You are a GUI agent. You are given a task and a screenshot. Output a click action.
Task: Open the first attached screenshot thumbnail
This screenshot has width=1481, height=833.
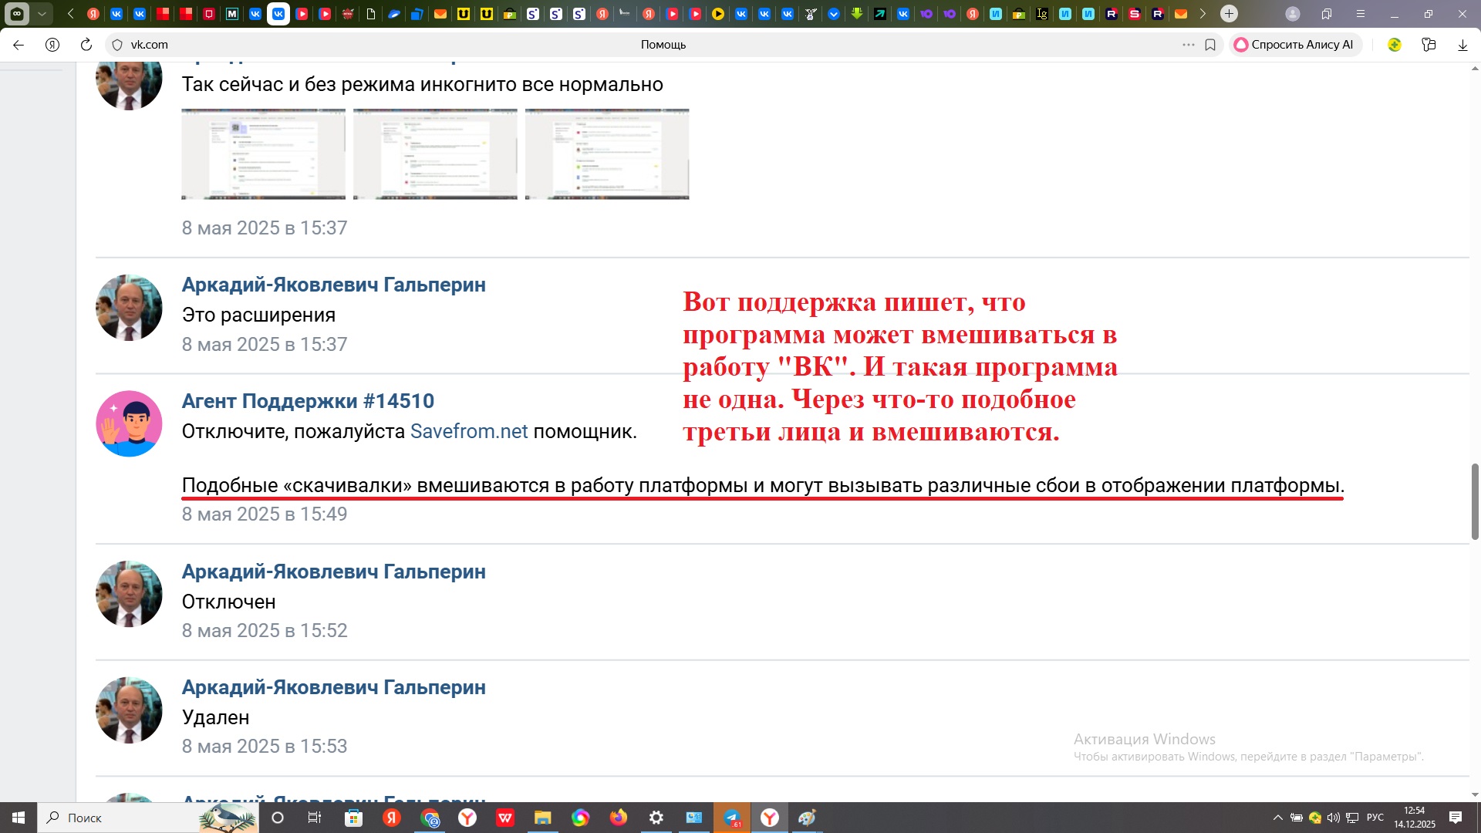263,154
